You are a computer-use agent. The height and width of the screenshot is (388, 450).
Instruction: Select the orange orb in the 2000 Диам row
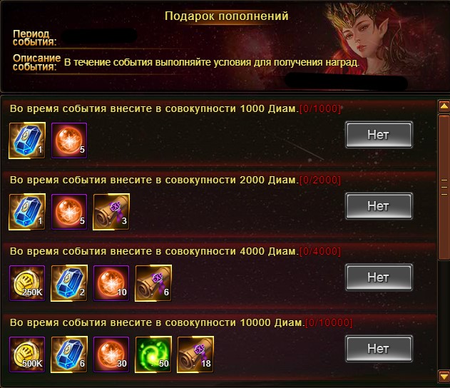pyautogui.click(x=69, y=212)
